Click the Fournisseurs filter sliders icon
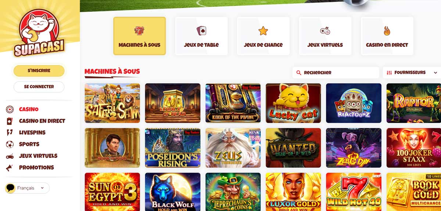Viewport: 441px width, 211px height. pos(389,73)
